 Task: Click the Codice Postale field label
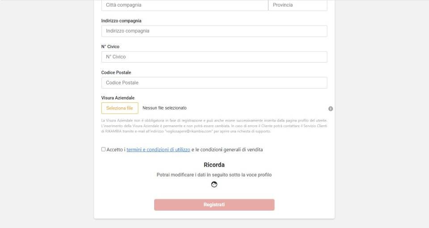point(116,72)
